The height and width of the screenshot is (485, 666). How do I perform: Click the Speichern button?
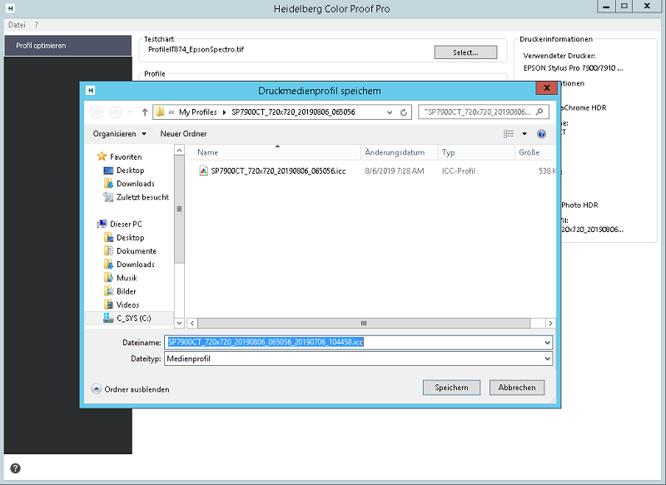click(x=451, y=388)
